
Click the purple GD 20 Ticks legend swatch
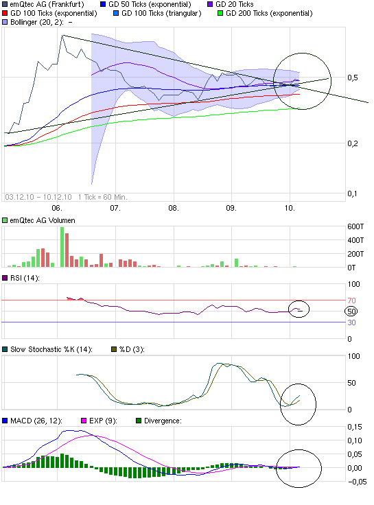click(x=210, y=5)
